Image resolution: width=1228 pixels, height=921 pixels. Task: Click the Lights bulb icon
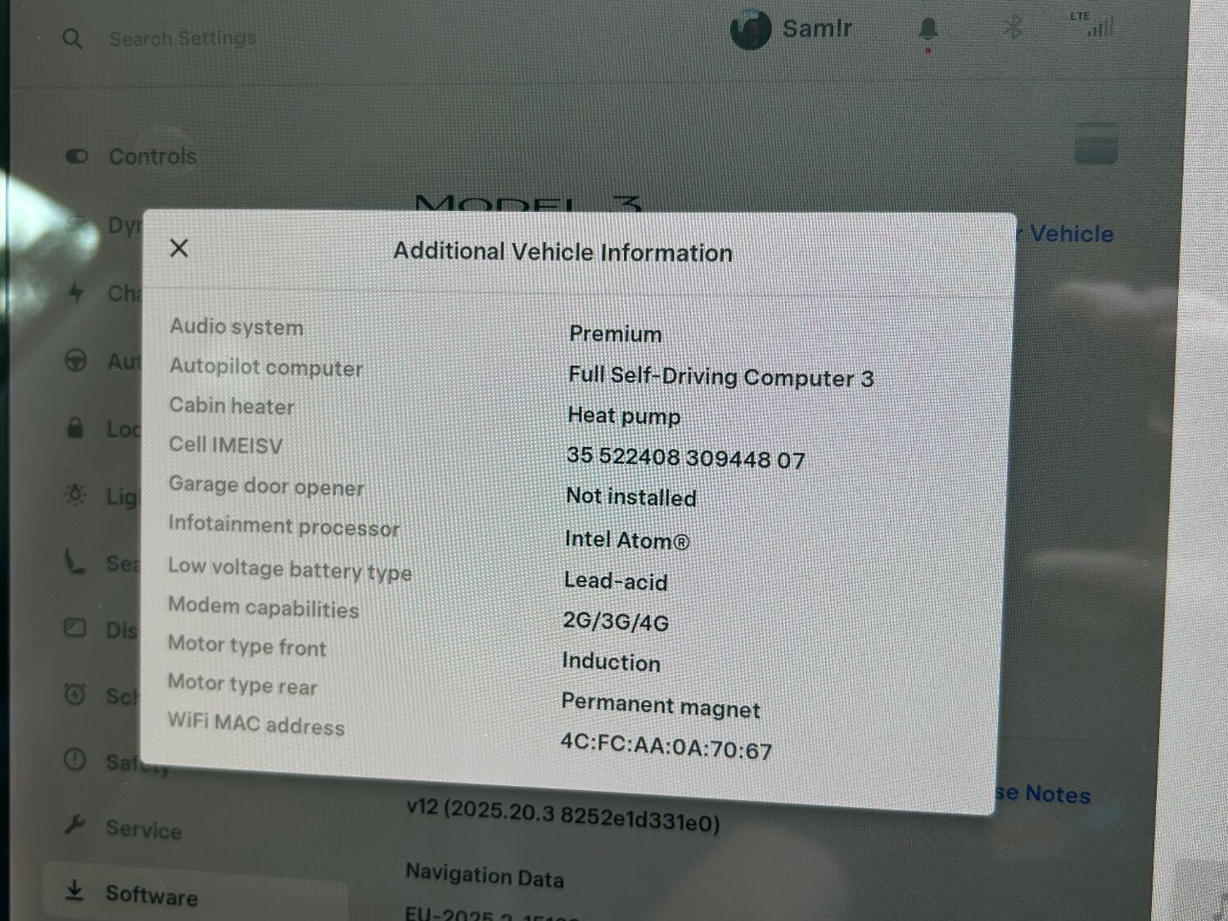click(75, 494)
